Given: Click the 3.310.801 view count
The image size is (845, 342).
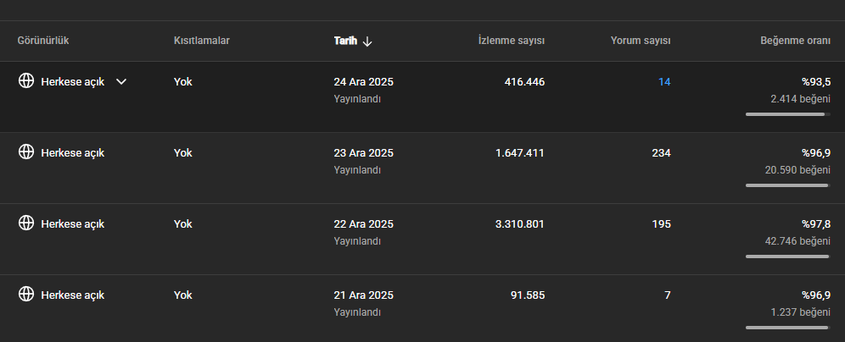Looking at the screenshot, I should (x=520, y=224).
